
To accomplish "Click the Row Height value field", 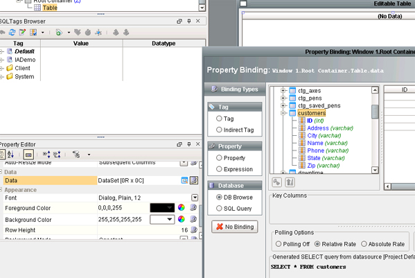I will click(143, 229).
